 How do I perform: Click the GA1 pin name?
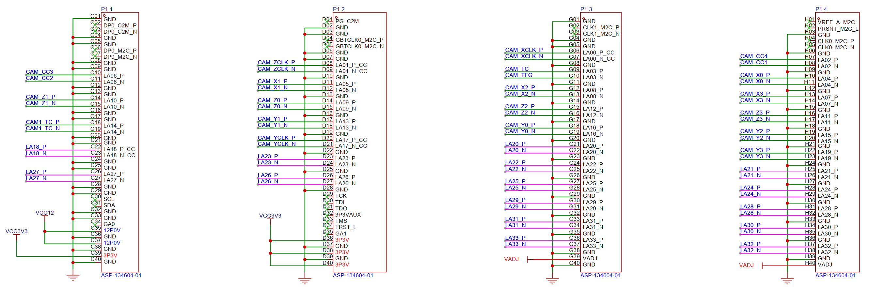(341, 233)
